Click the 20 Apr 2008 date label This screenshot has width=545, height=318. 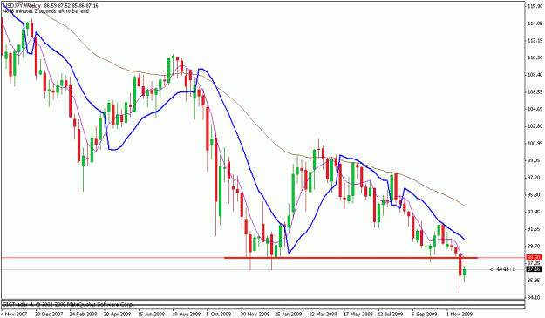coord(117,314)
